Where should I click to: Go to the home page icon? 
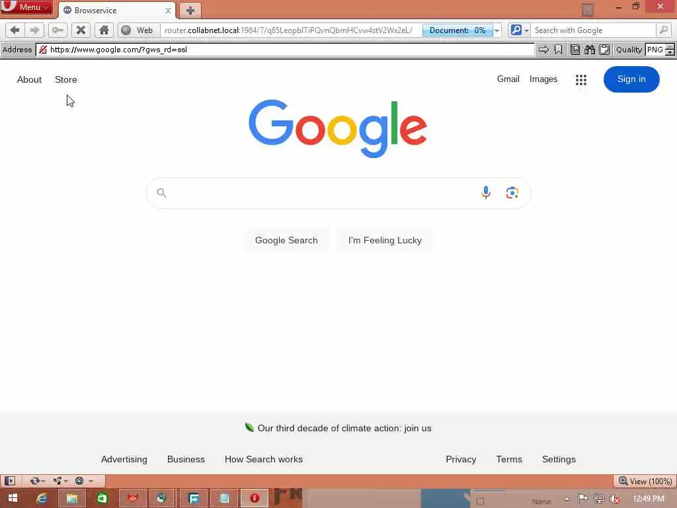tap(104, 30)
